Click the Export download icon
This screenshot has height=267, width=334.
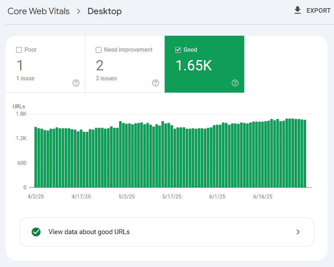[x=297, y=10]
